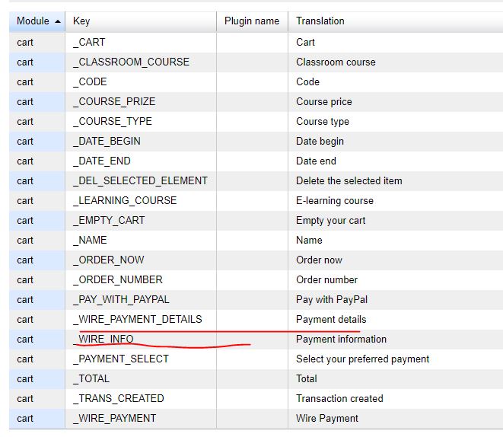Click the 'E-learning course' translation cell
503x437 pixels.
[335, 200]
